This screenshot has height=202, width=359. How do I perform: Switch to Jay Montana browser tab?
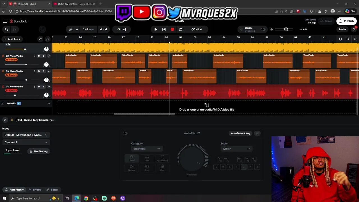tap(74, 4)
